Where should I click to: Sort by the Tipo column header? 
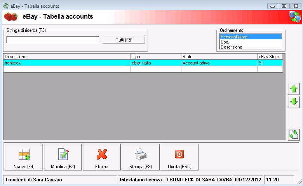(x=156, y=57)
